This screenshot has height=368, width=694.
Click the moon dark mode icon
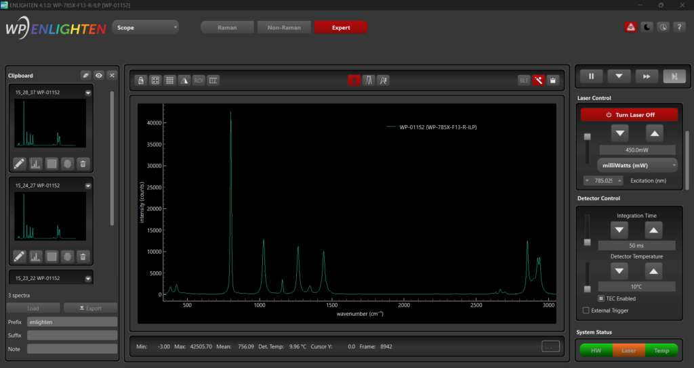click(647, 27)
